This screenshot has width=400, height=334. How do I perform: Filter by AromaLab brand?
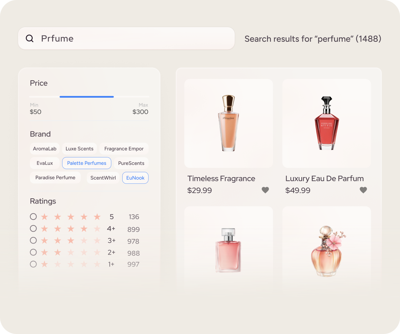coord(44,149)
